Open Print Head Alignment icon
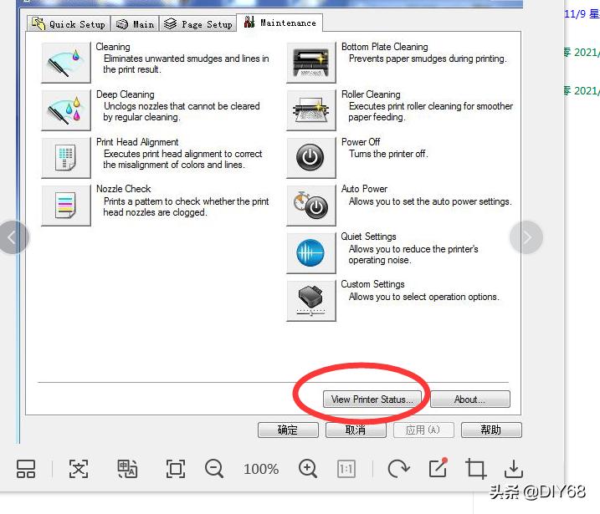This screenshot has width=600, height=514. click(66, 158)
